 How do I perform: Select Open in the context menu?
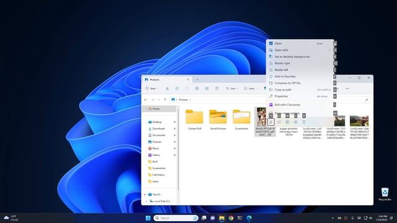(300, 43)
